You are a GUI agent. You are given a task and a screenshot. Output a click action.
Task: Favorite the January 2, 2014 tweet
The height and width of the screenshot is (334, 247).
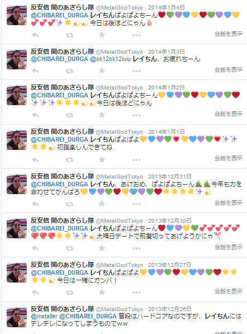point(102,115)
